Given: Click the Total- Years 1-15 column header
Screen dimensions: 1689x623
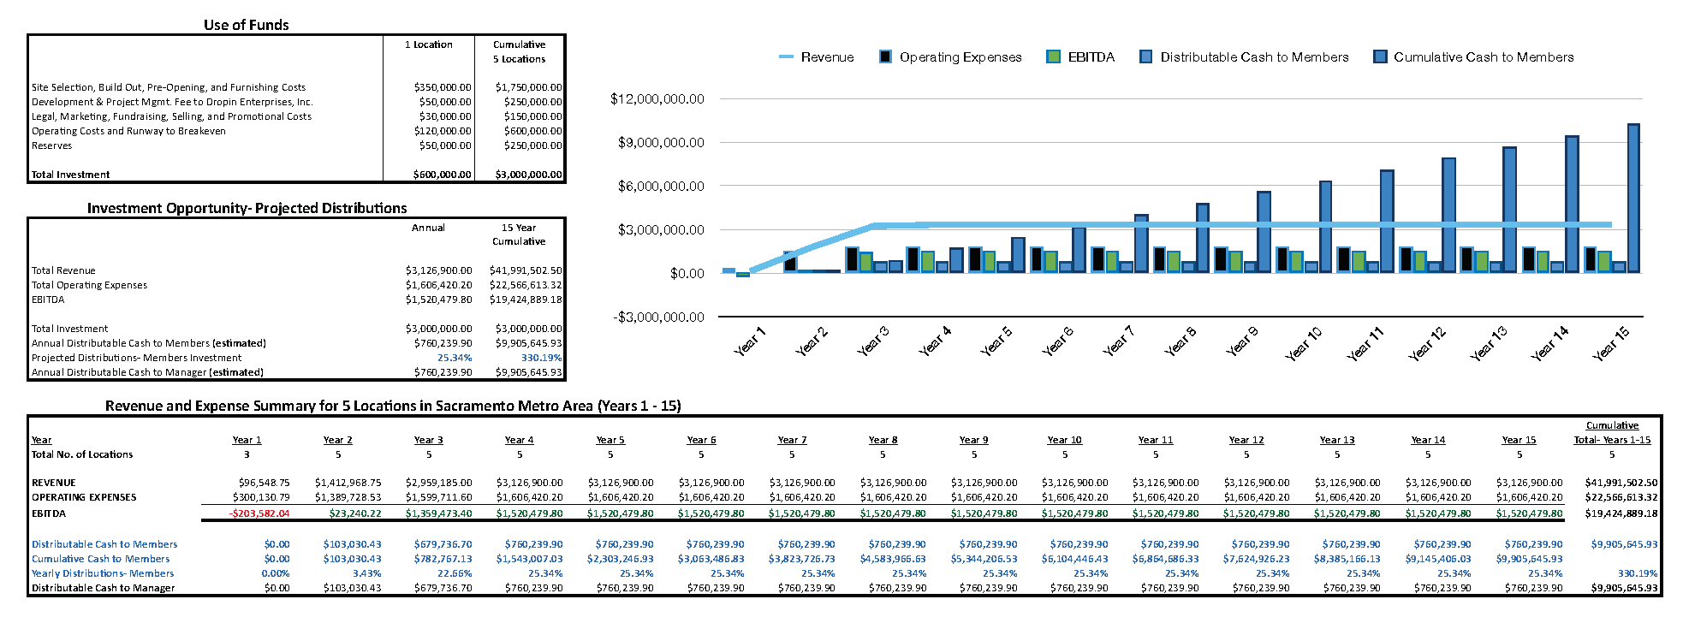Looking at the screenshot, I should tap(1612, 440).
